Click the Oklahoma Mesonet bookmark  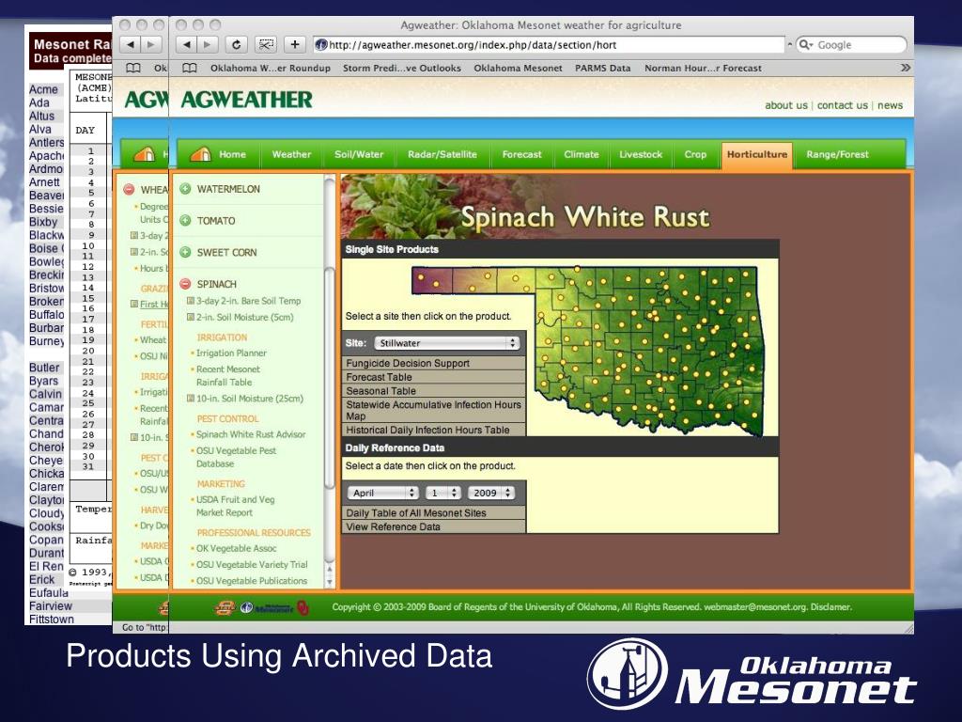click(518, 68)
